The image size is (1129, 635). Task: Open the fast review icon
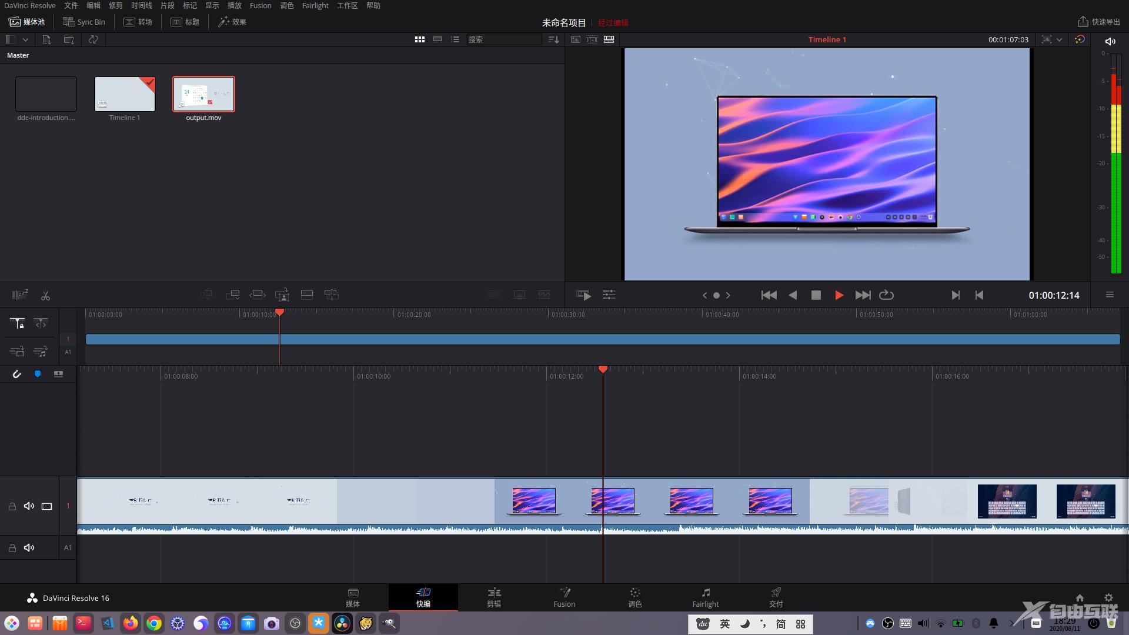[x=583, y=295]
